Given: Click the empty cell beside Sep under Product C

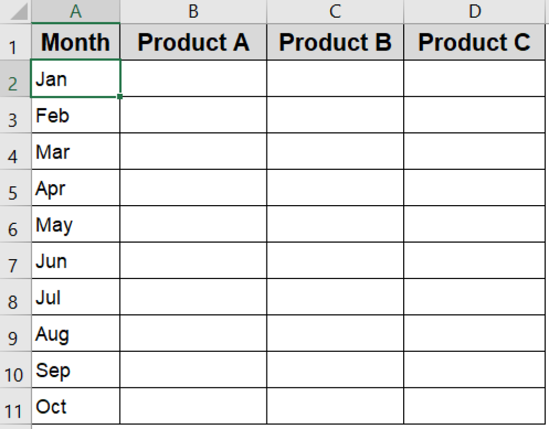Looking at the screenshot, I should point(474,370).
